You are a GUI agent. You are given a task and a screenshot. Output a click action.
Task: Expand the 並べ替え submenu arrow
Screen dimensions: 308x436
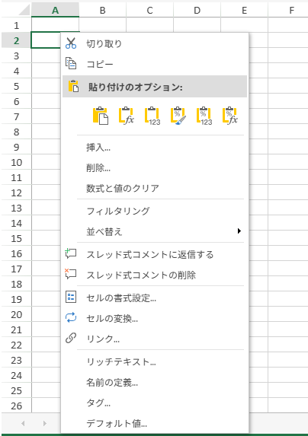pos(239,231)
